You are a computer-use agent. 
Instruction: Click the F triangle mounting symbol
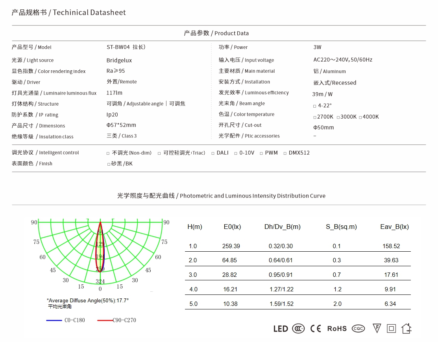pos(377,328)
